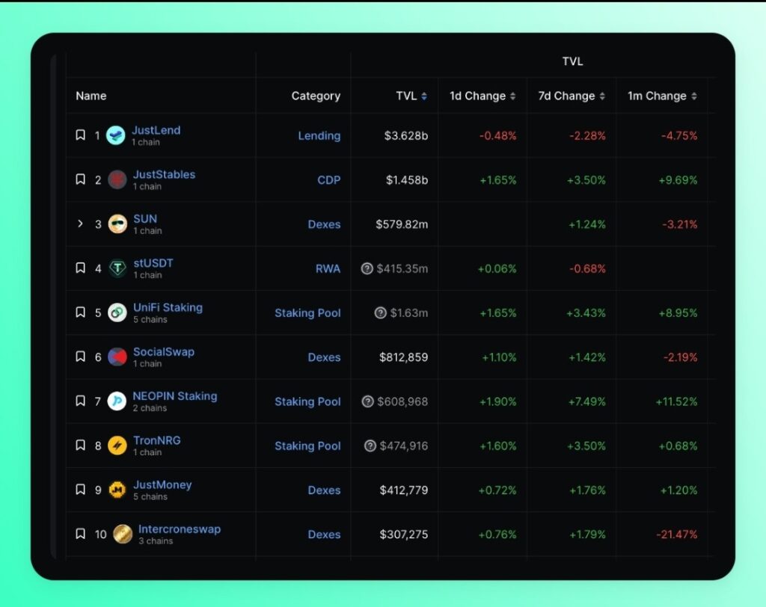Open the JustMoney protocol link
This screenshot has width=766, height=607.
[162, 485]
